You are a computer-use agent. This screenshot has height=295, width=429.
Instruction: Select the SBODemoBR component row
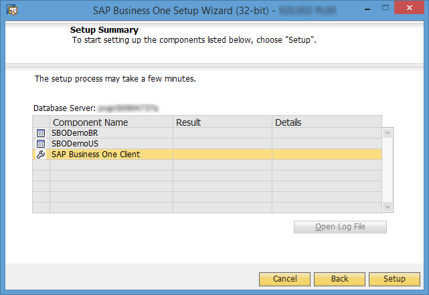tap(207, 133)
